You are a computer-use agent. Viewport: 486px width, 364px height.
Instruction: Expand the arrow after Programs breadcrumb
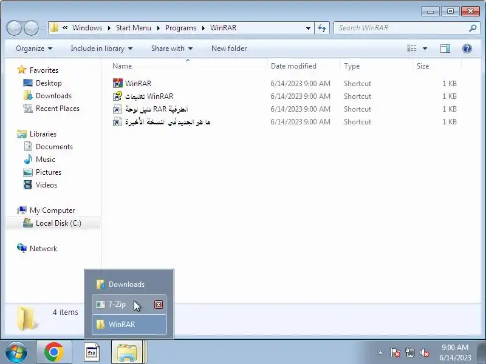[204, 28]
